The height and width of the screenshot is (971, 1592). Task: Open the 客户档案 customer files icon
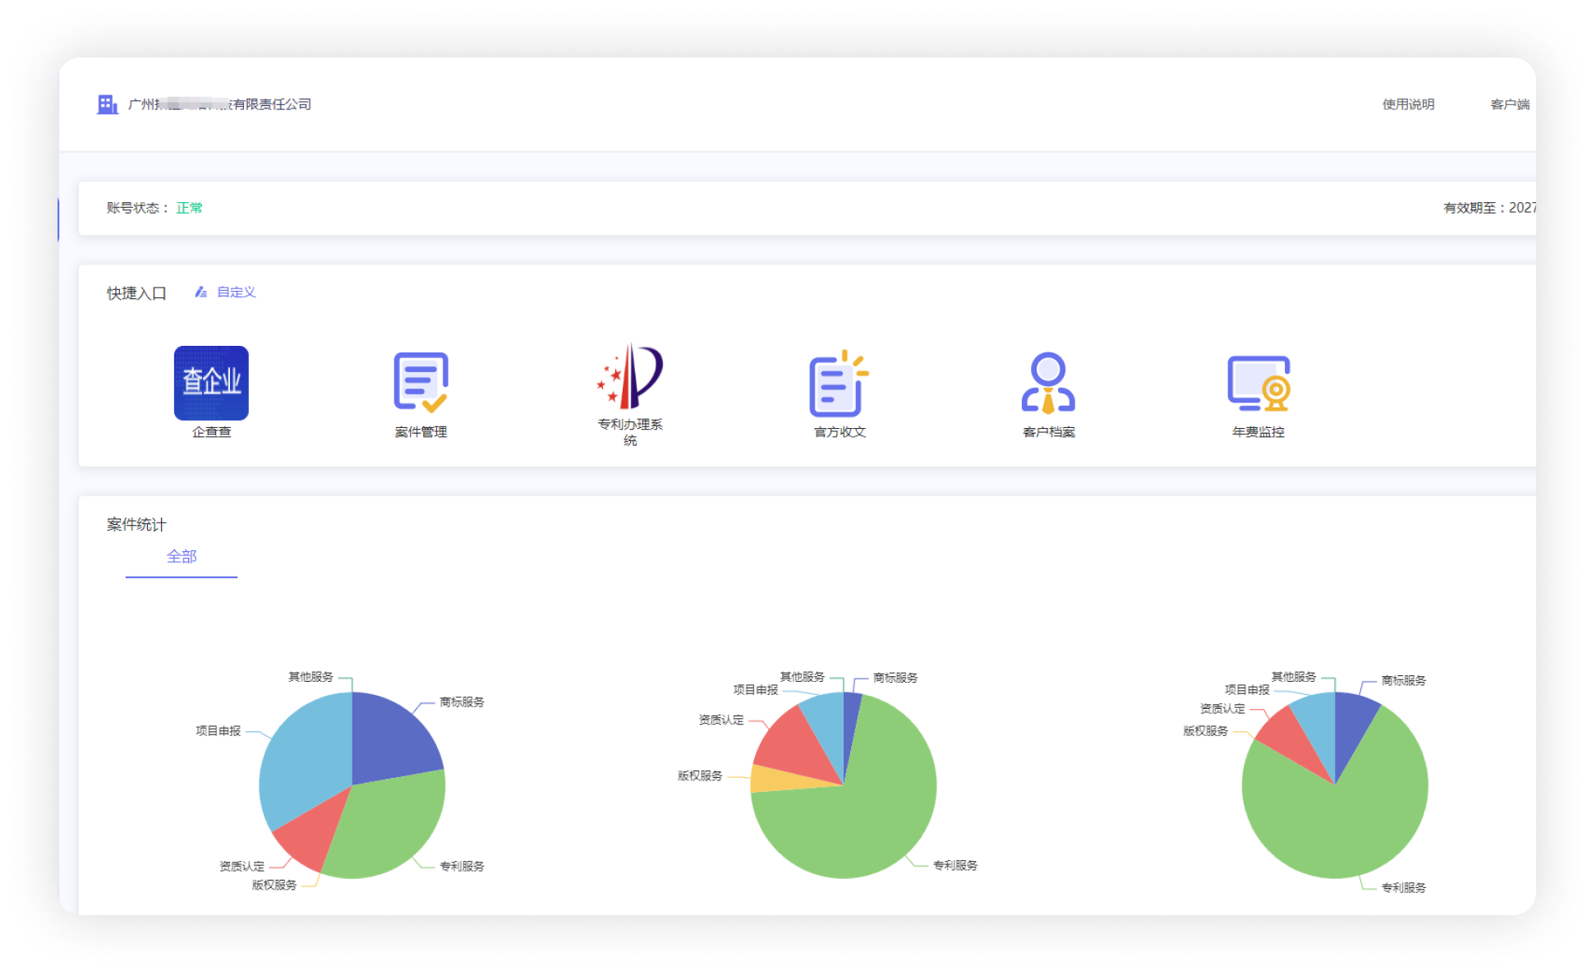(x=1048, y=383)
